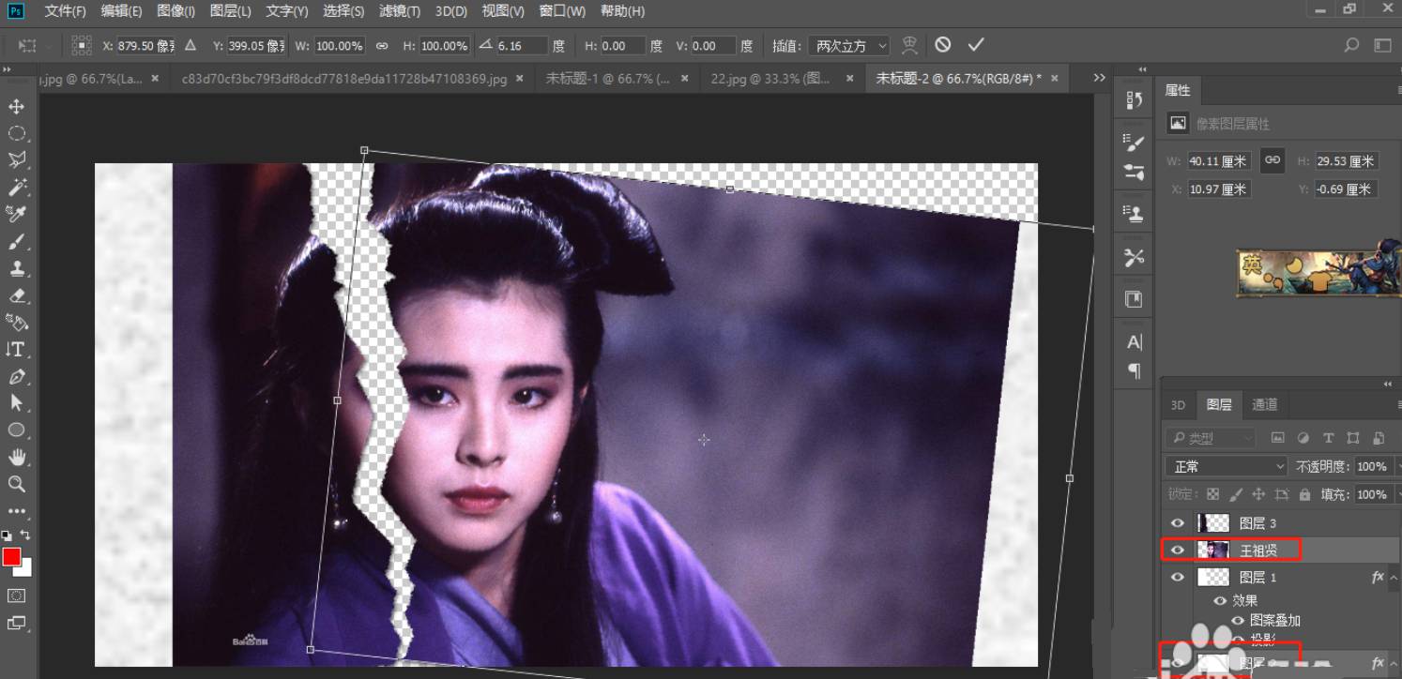The width and height of the screenshot is (1402, 679).
Task: Select the Hand tool
Action: click(16, 458)
